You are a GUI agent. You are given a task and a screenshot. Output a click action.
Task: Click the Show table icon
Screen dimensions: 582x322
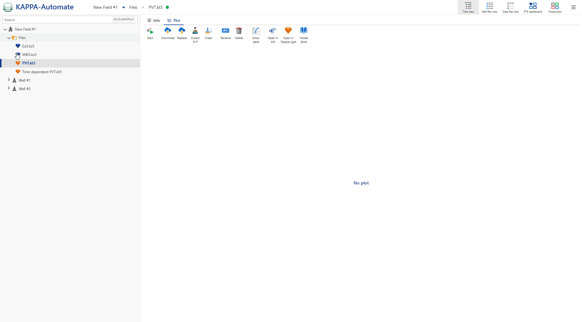coord(256,31)
